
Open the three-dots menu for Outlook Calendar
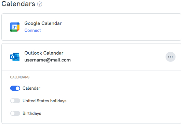tap(170, 57)
